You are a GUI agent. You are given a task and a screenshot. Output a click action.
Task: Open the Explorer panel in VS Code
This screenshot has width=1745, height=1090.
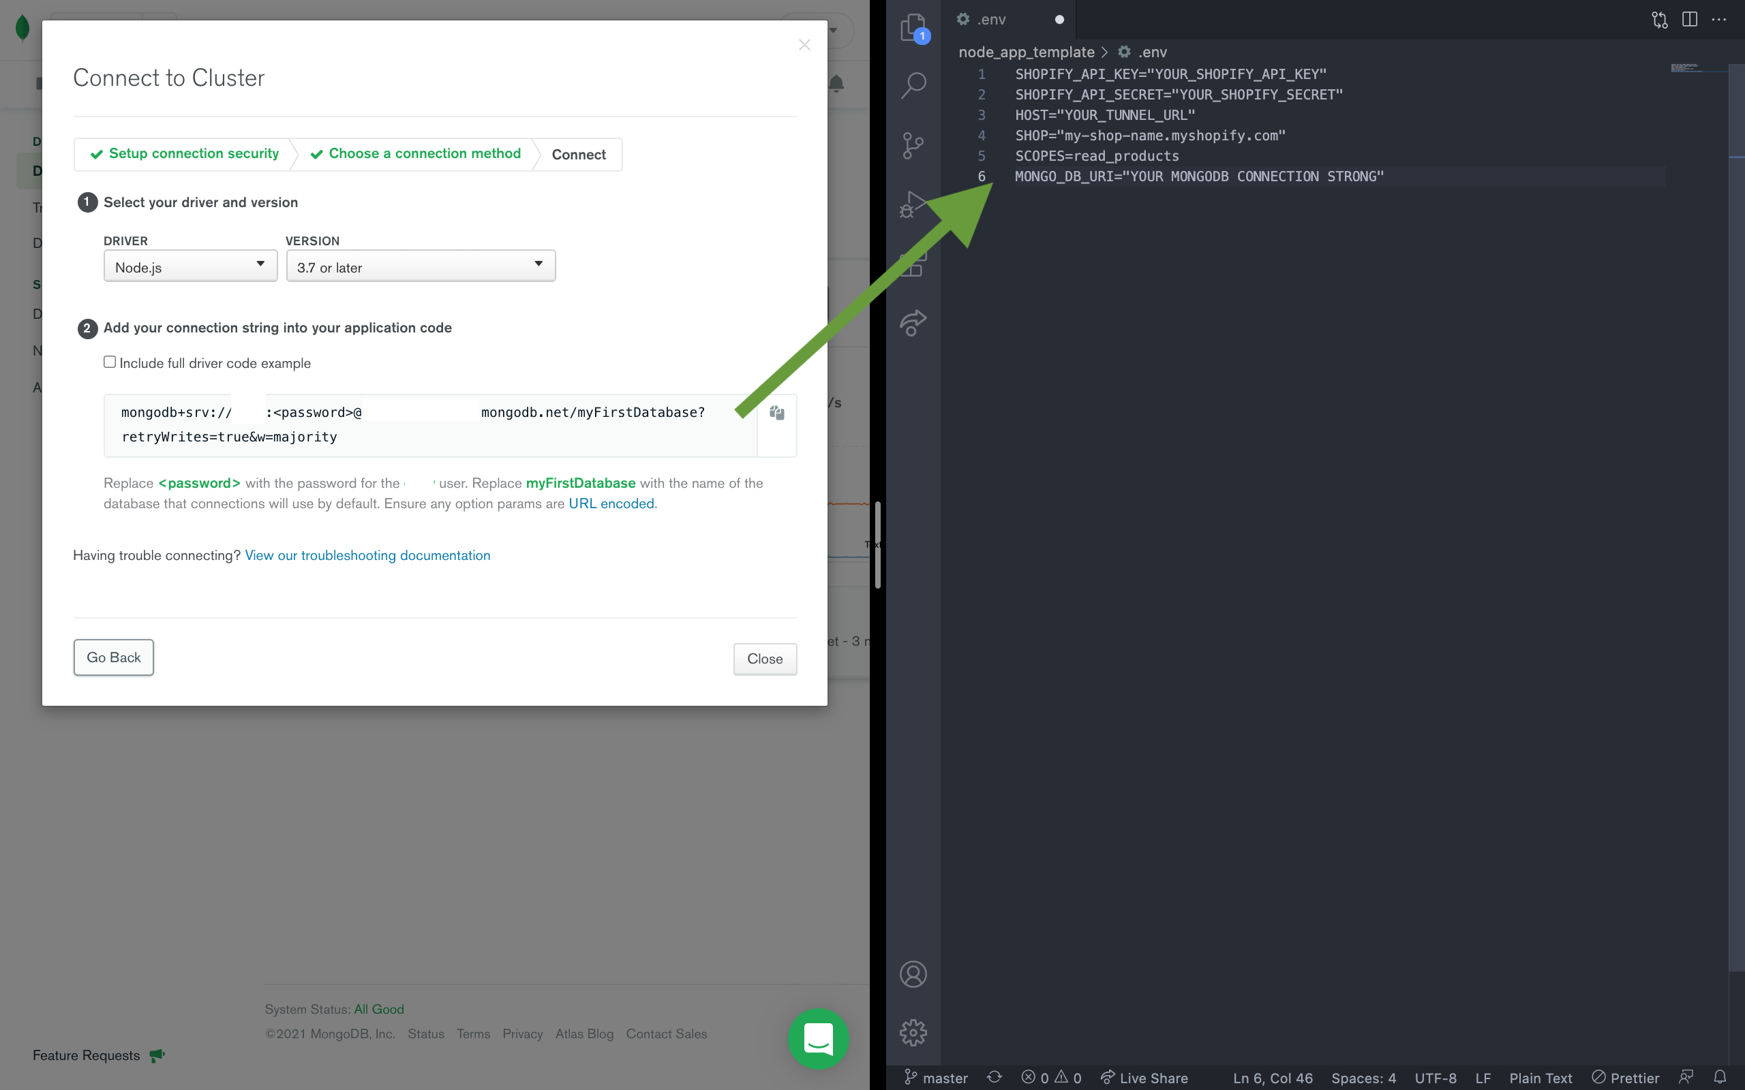[913, 29]
